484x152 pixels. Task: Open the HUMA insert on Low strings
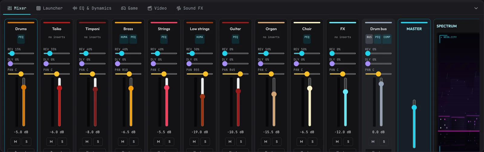click(x=200, y=38)
